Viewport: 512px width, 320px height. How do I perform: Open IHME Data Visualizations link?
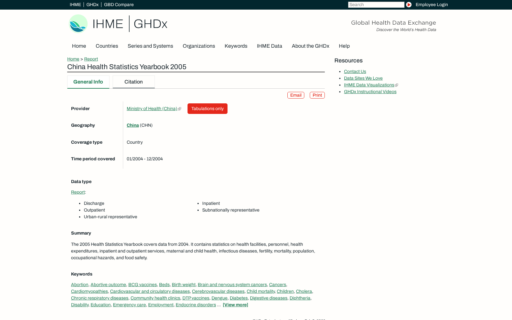click(369, 85)
